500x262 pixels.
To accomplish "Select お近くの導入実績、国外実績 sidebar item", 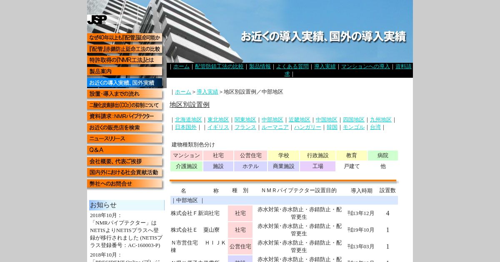I will click(x=125, y=83).
